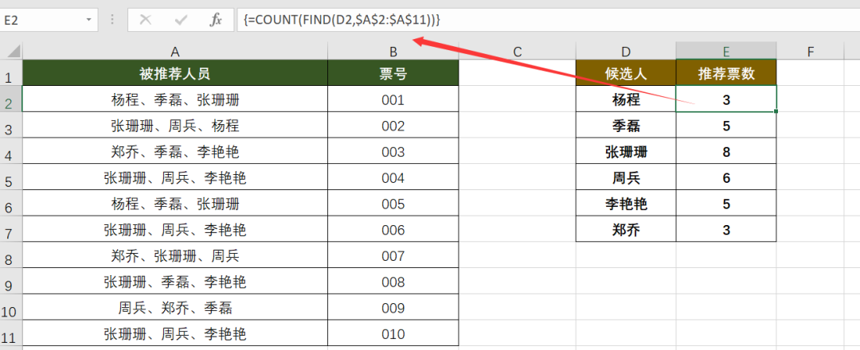Select column B header

(x=393, y=52)
